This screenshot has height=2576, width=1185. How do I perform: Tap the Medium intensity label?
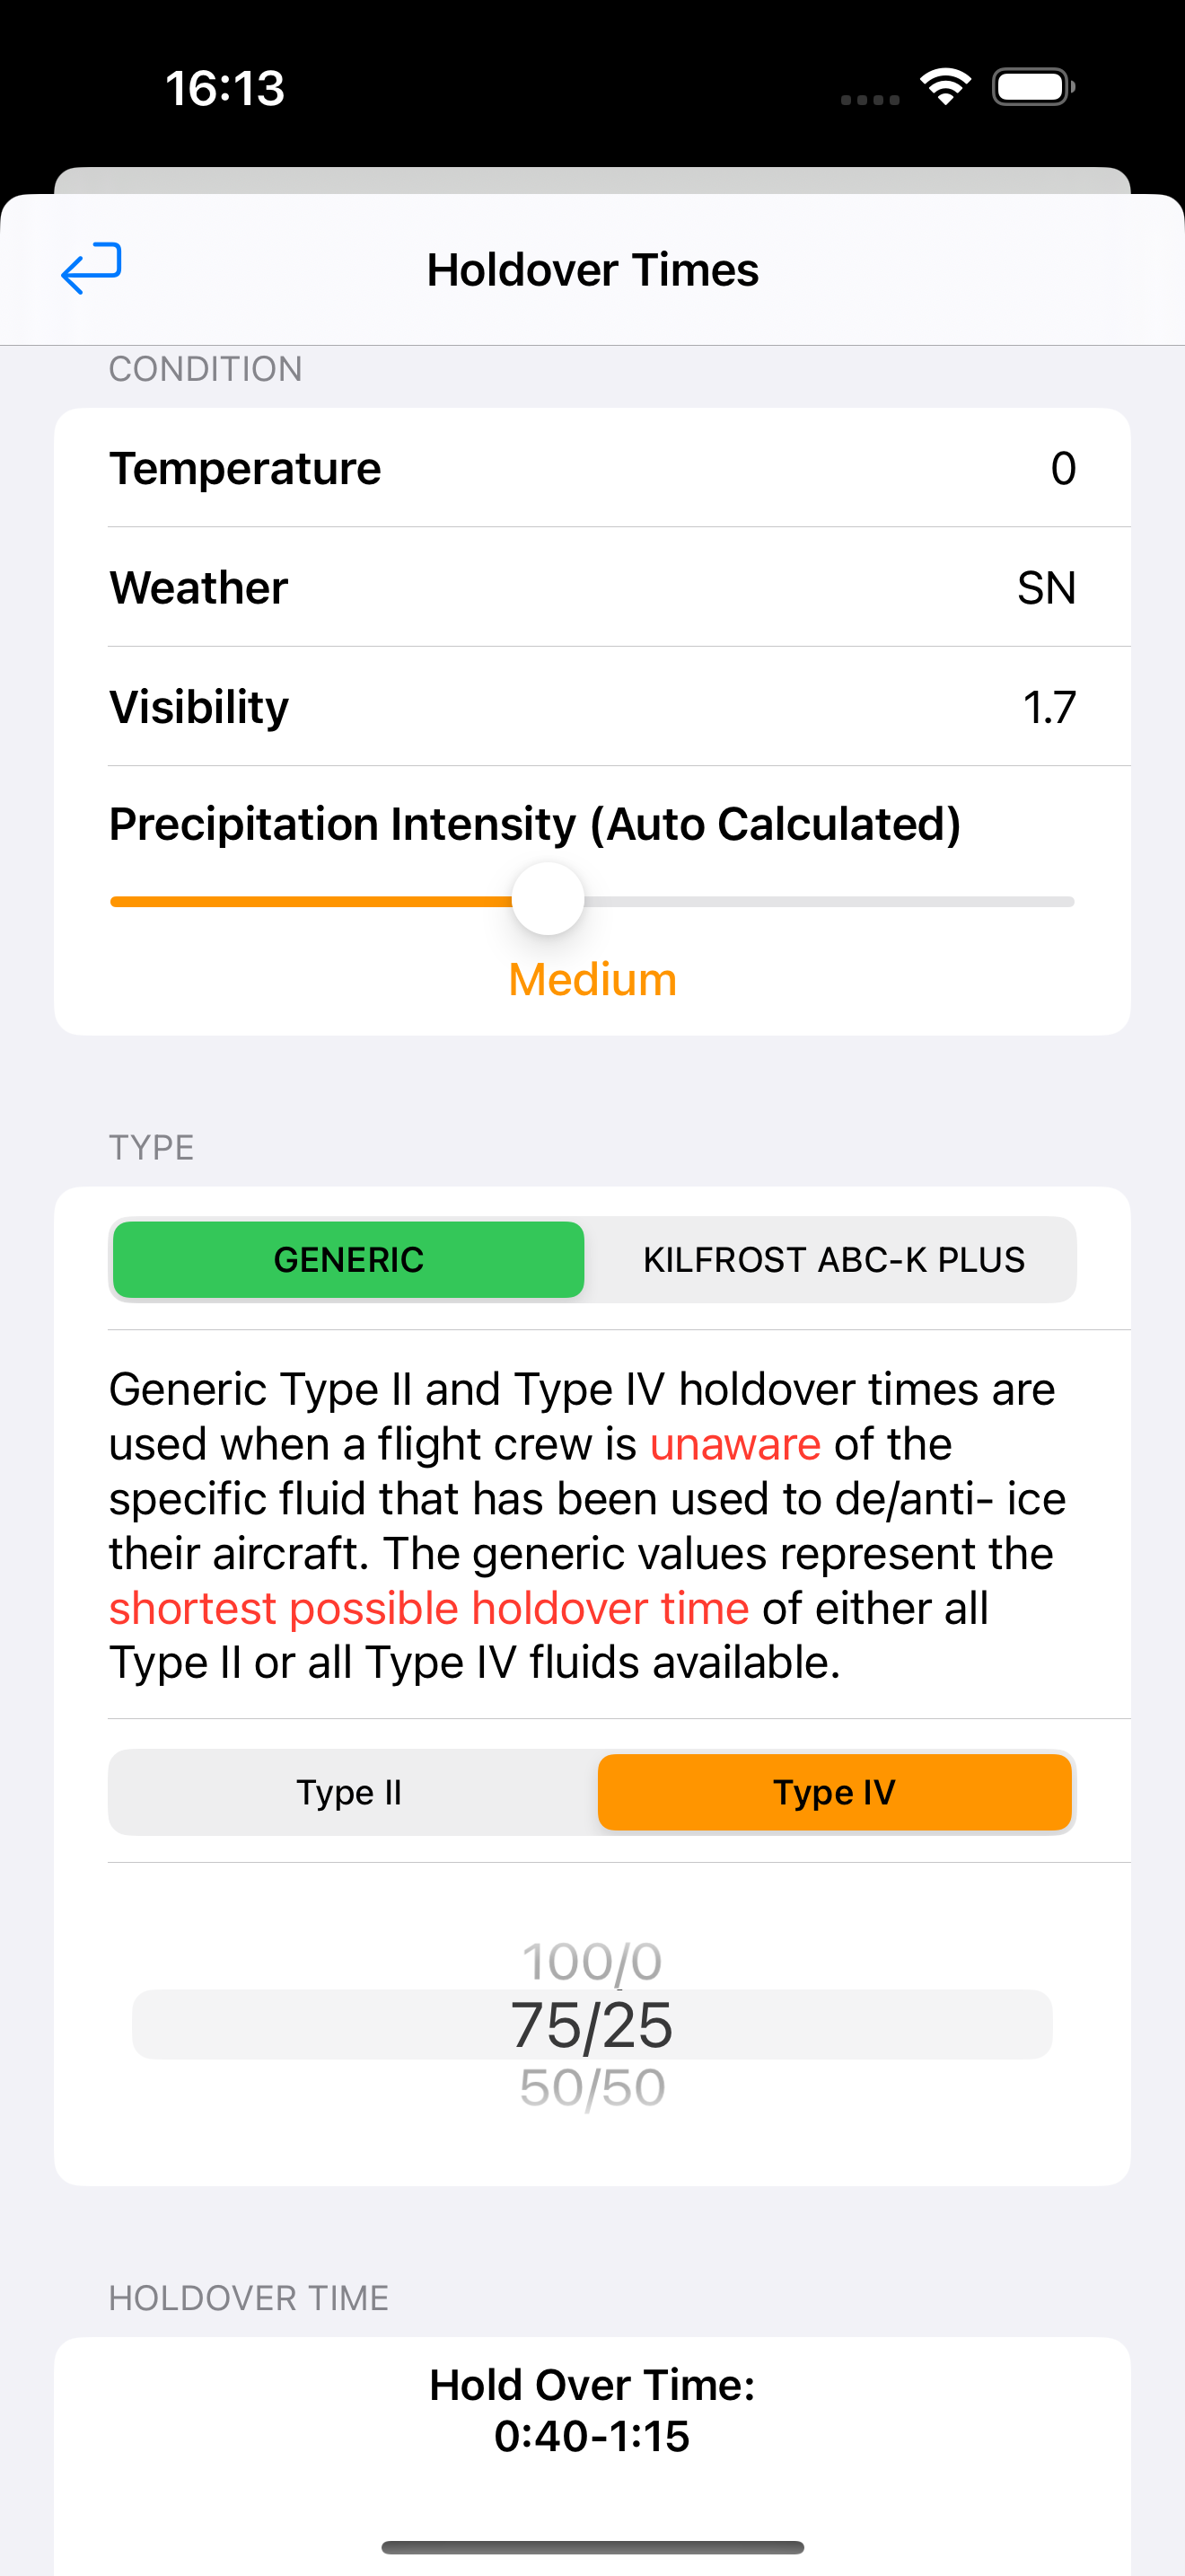pos(592,979)
